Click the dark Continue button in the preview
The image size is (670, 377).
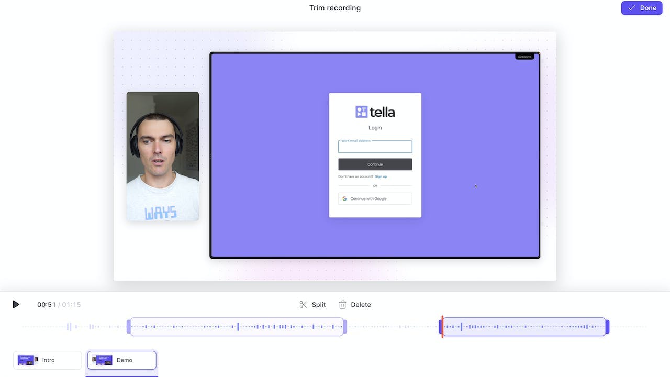coord(375,164)
